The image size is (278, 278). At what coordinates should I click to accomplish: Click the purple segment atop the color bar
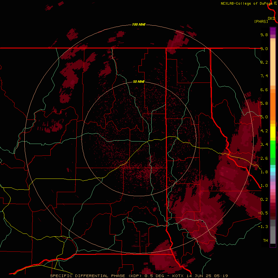click(x=273, y=31)
